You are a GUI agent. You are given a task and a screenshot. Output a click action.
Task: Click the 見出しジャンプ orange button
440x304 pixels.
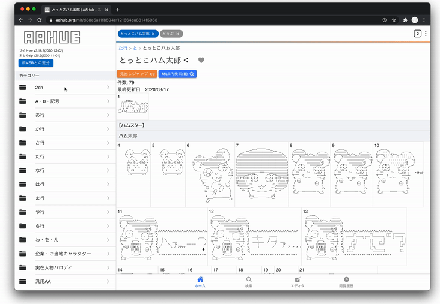[137, 74]
